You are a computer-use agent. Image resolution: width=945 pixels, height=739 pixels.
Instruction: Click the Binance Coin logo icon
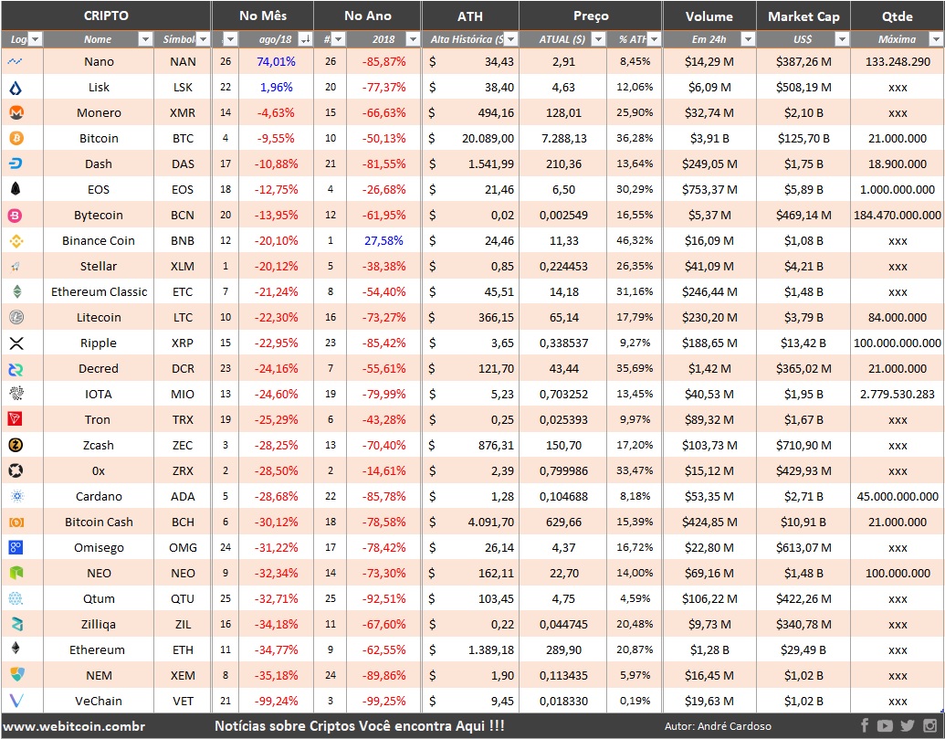tap(16, 240)
